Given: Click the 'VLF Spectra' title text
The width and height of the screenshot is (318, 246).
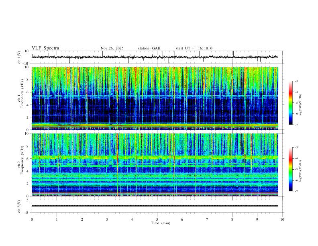Looking at the screenshot, I should coord(45,48).
